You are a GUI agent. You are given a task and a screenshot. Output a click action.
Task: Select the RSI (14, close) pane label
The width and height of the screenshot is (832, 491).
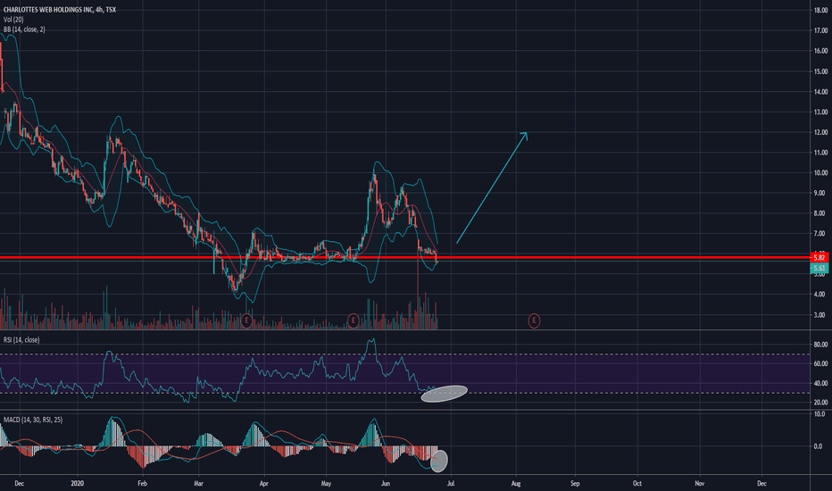coord(21,340)
